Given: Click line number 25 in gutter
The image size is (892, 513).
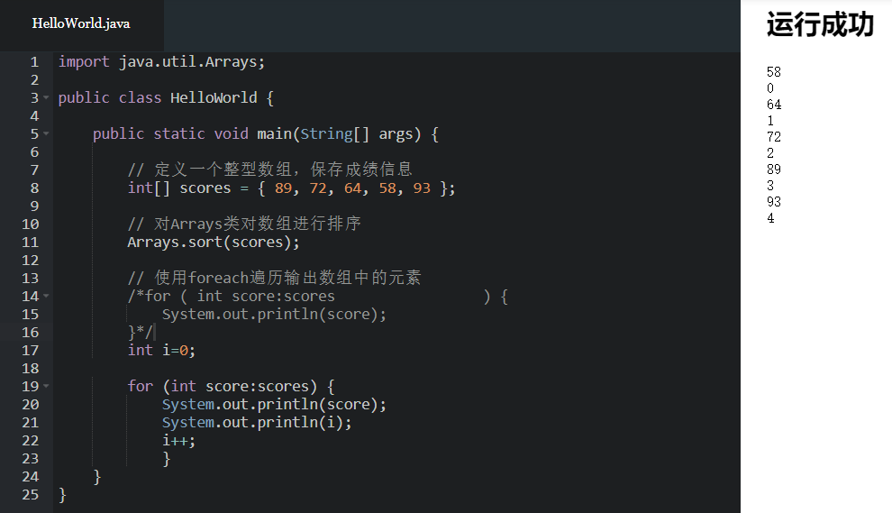Looking at the screenshot, I should click(x=30, y=495).
